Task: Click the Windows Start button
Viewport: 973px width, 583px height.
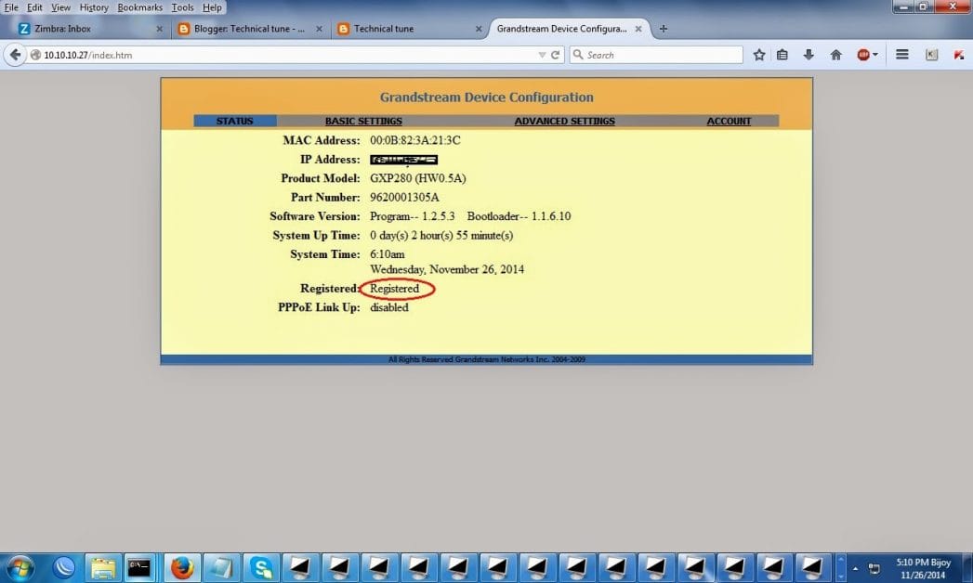Action: point(18,567)
